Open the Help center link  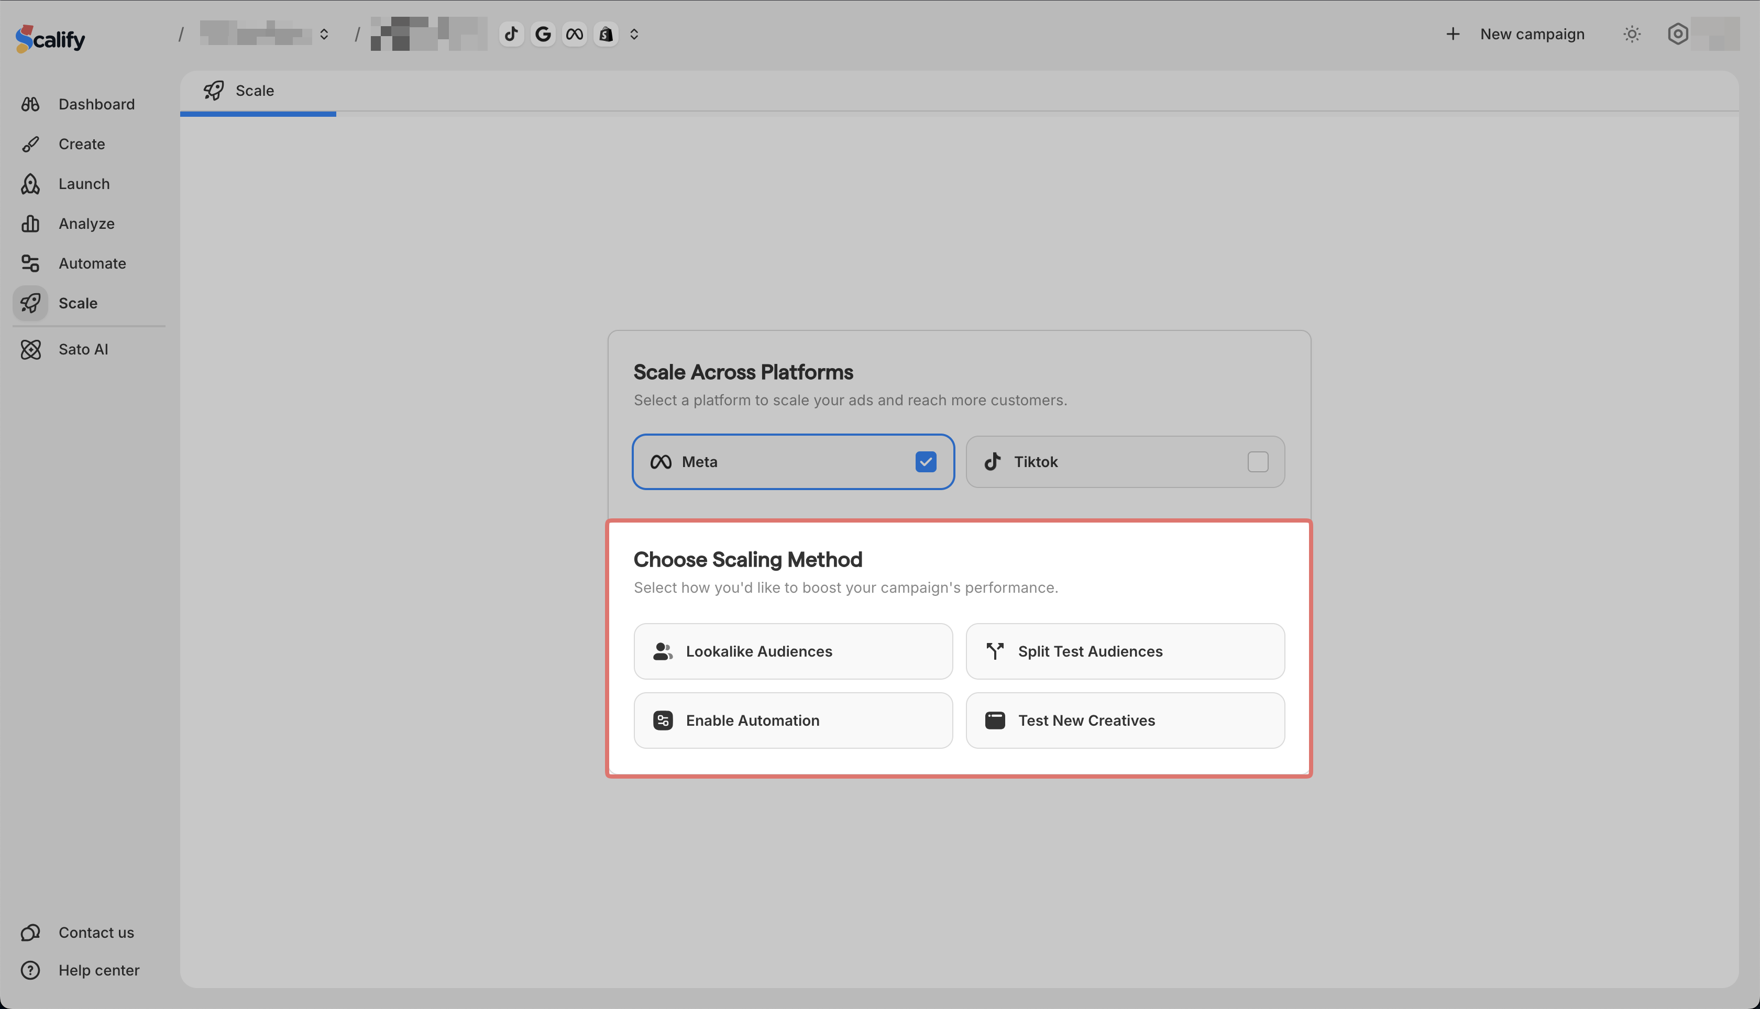point(98,970)
